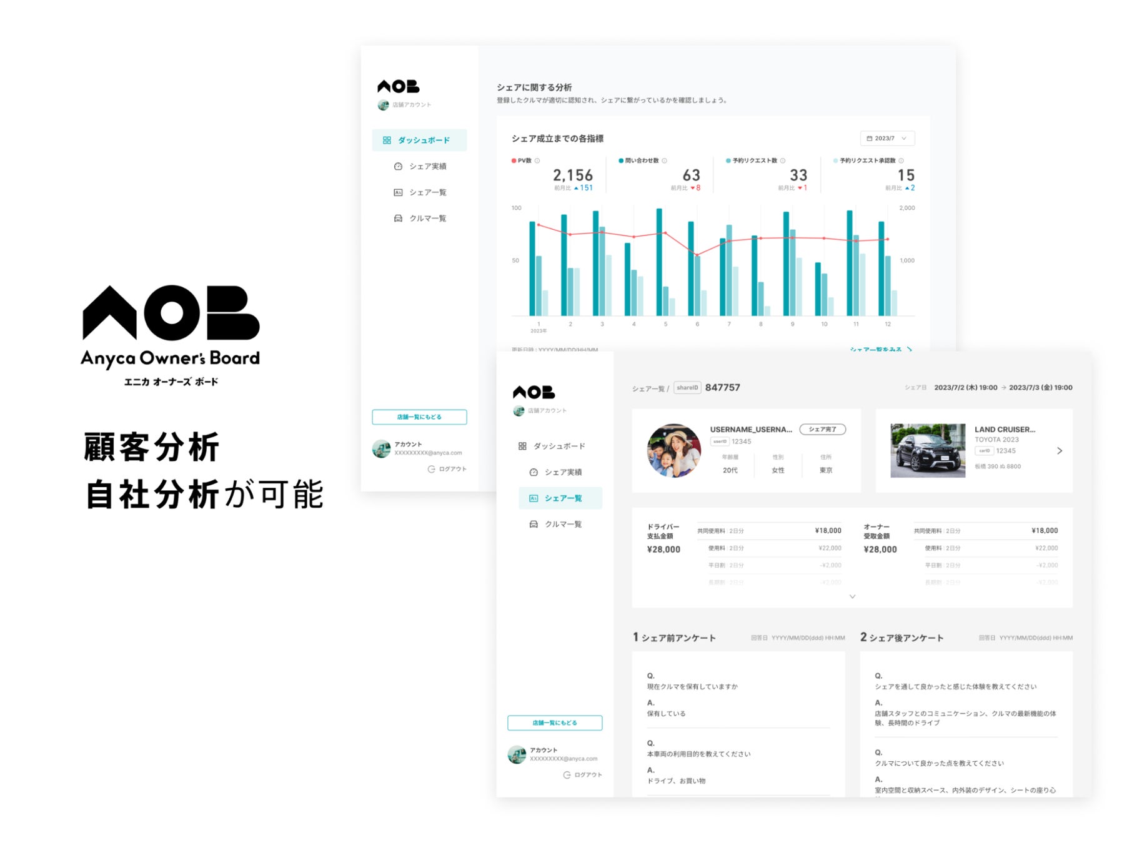The width and height of the screenshot is (1137, 843).
Task: Click the シェア完了 status badge
Action: (823, 430)
